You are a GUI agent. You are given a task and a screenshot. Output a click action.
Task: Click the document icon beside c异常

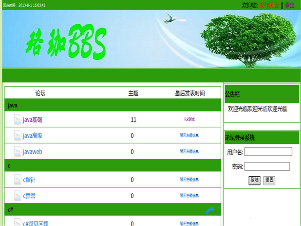(18, 196)
